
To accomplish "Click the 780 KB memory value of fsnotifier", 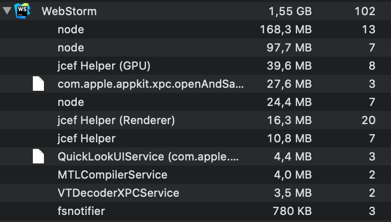I will (x=292, y=211).
